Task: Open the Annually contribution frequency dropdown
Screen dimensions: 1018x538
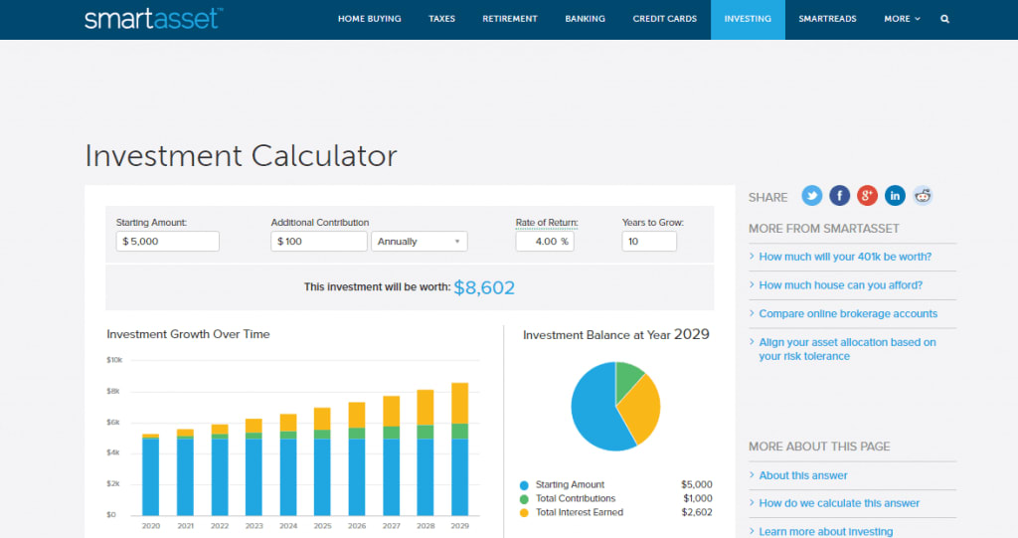Action: [420, 241]
